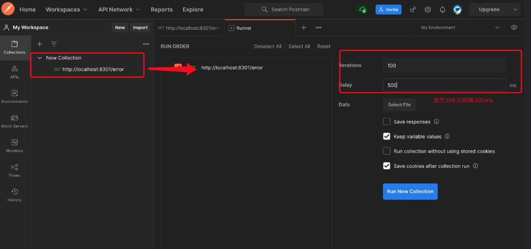Click the plus icon to create collection
This screenshot has height=249, width=531.
coord(39,44)
